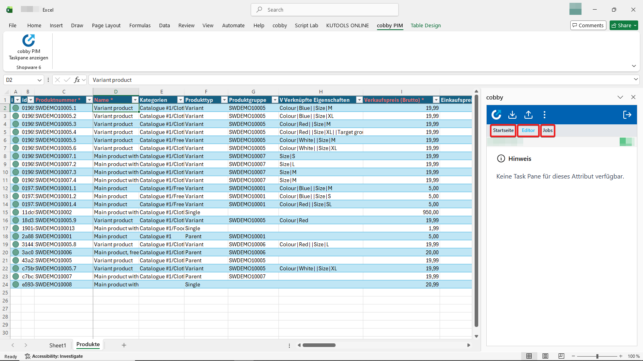The width and height of the screenshot is (643, 361).
Task: Switch to the Table Design ribbon tab
Action: pyautogui.click(x=426, y=25)
